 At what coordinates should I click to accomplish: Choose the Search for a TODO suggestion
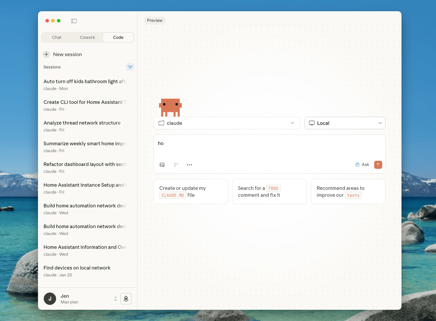[269, 192]
